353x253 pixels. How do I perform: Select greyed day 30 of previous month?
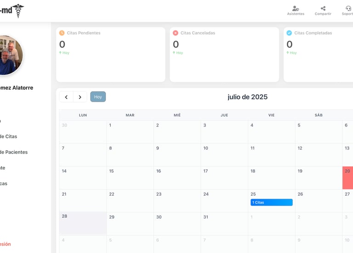[83, 132]
